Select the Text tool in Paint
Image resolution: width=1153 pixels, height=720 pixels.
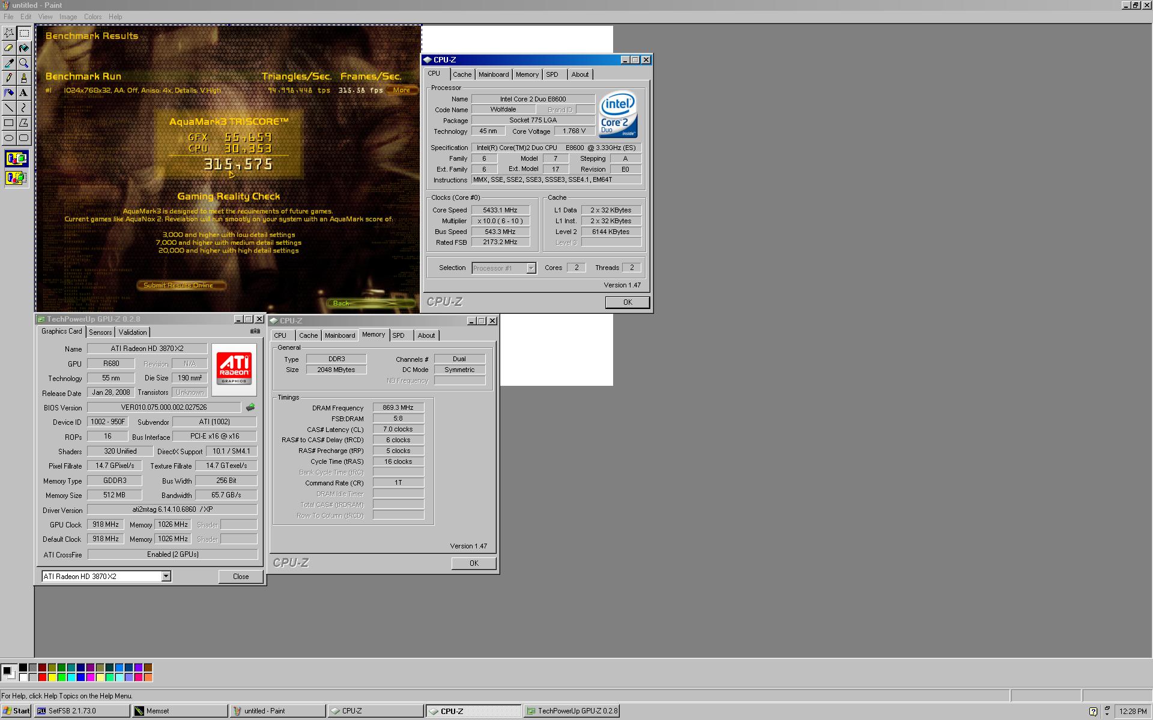pos(24,93)
